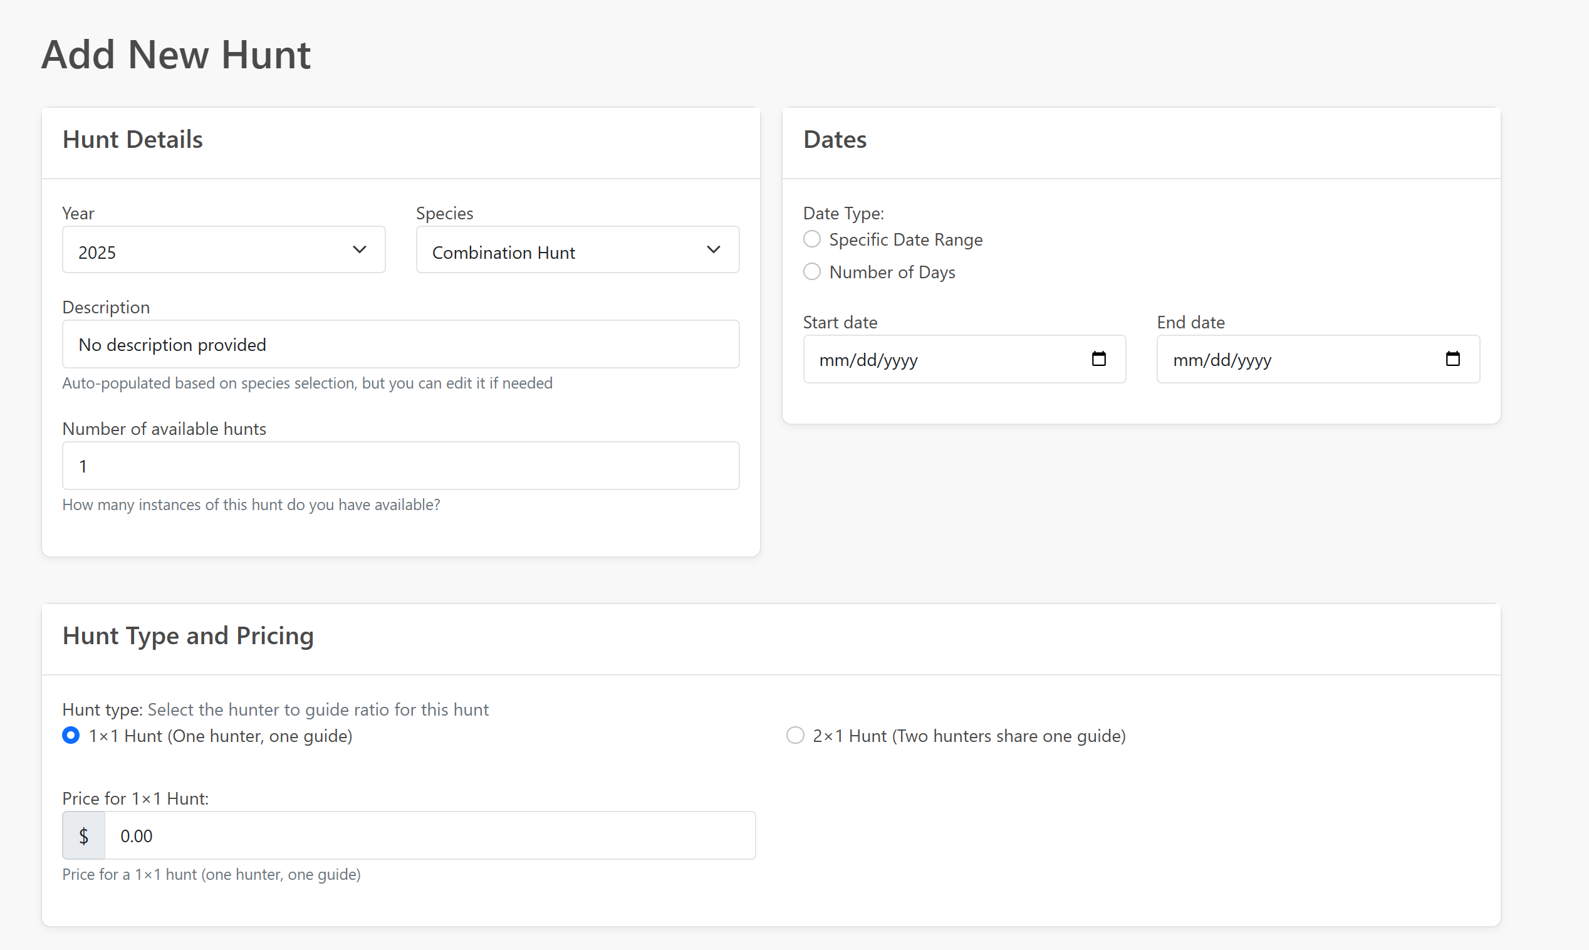Click the Start date mm/dd/yyyy field
Viewport: 1589px width, 950px height.
click(x=928, y=359)
